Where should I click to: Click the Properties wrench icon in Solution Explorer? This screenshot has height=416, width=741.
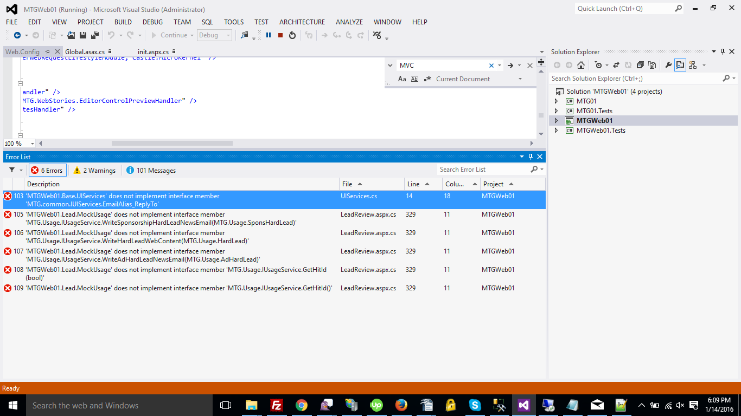[x=668, y=65]
